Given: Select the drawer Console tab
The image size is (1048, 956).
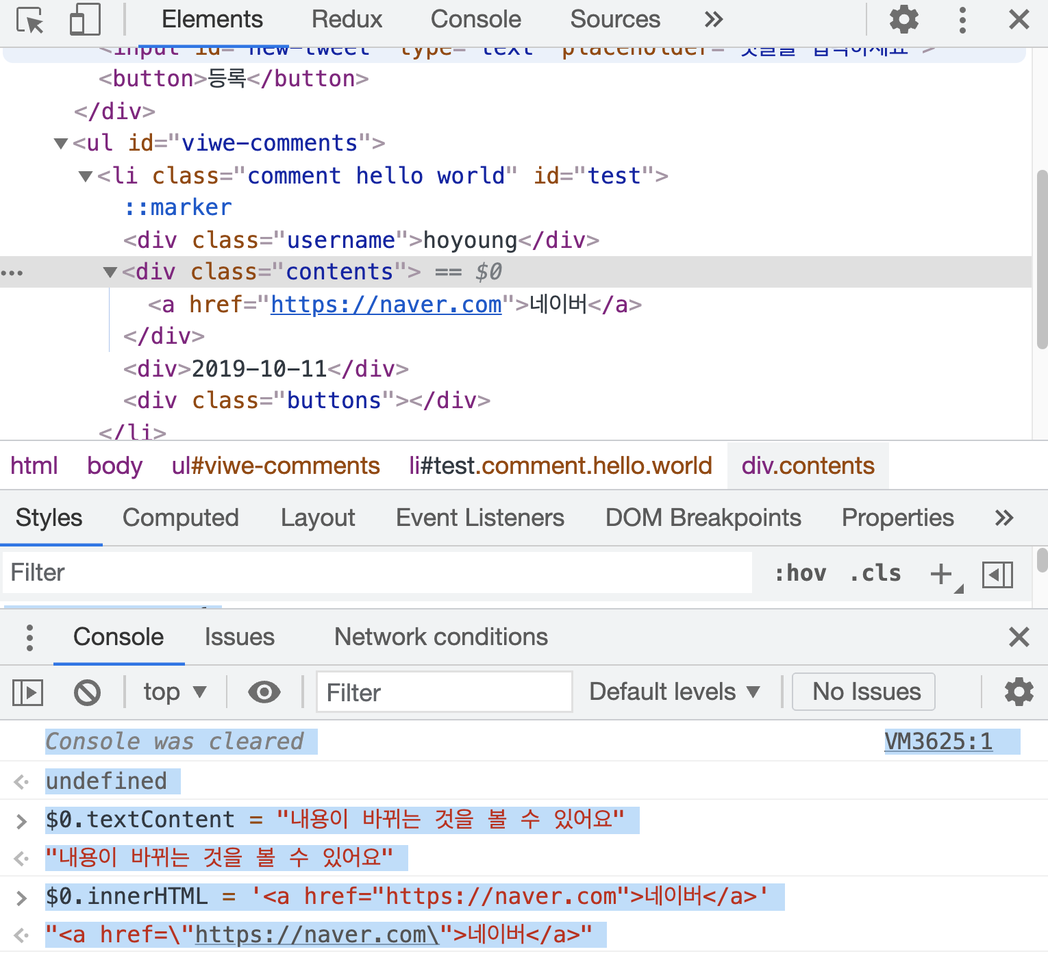Looking at the screenshot, I should click(x=118, y=638).
